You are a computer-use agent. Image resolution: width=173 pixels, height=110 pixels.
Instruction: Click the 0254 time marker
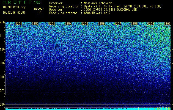68,24
